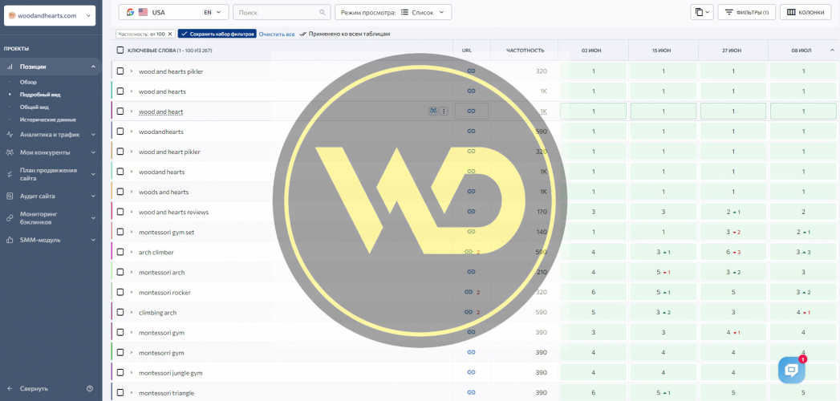Image resolution: width=840 pixels, height=401 pixels.
Task: Click the 'Очистить все' link
Action: coord(277,34)
